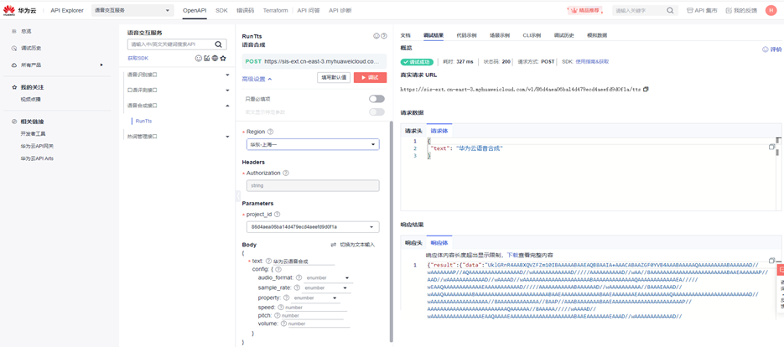Click the help icon beside volume
This screenshot has width=784, height=347.
pos(284,324)
